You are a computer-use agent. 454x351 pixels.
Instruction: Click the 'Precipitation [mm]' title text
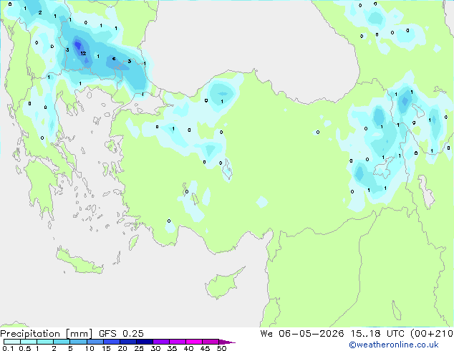(46, 334)
